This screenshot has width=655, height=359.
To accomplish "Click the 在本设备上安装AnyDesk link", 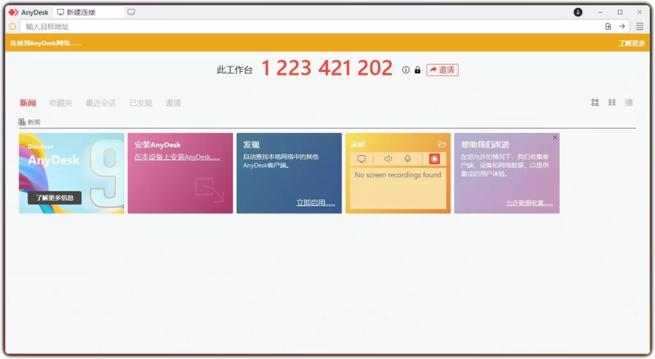I will [177, 157].
